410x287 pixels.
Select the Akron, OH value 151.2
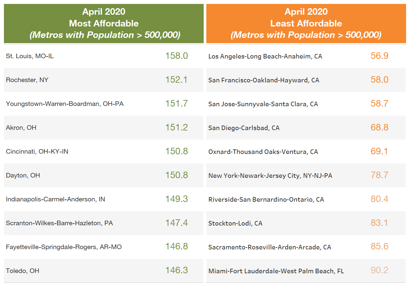[177, 127]
